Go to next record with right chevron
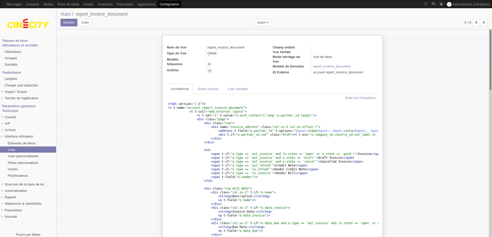This screenshot has height=237, width=492. point(484,23)
